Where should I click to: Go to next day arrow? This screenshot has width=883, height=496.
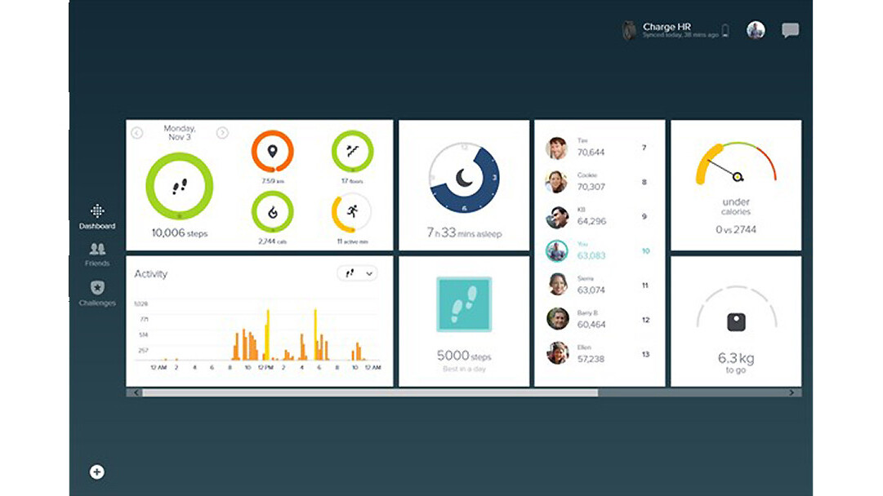[x=222, y=133]
